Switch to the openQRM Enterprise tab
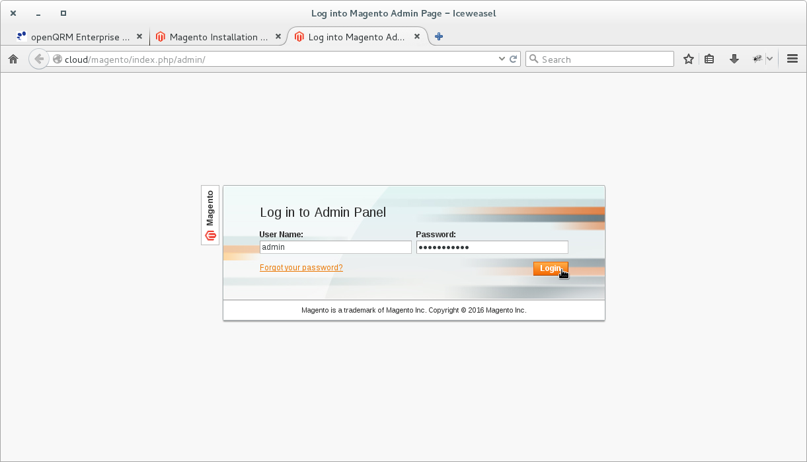Viewport: 807px width, 462px height. click(79, 37)
